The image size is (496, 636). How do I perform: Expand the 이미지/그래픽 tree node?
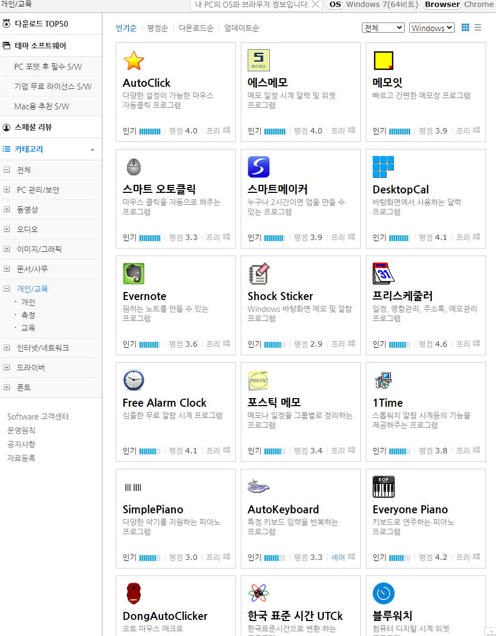(x=6, y=249)
